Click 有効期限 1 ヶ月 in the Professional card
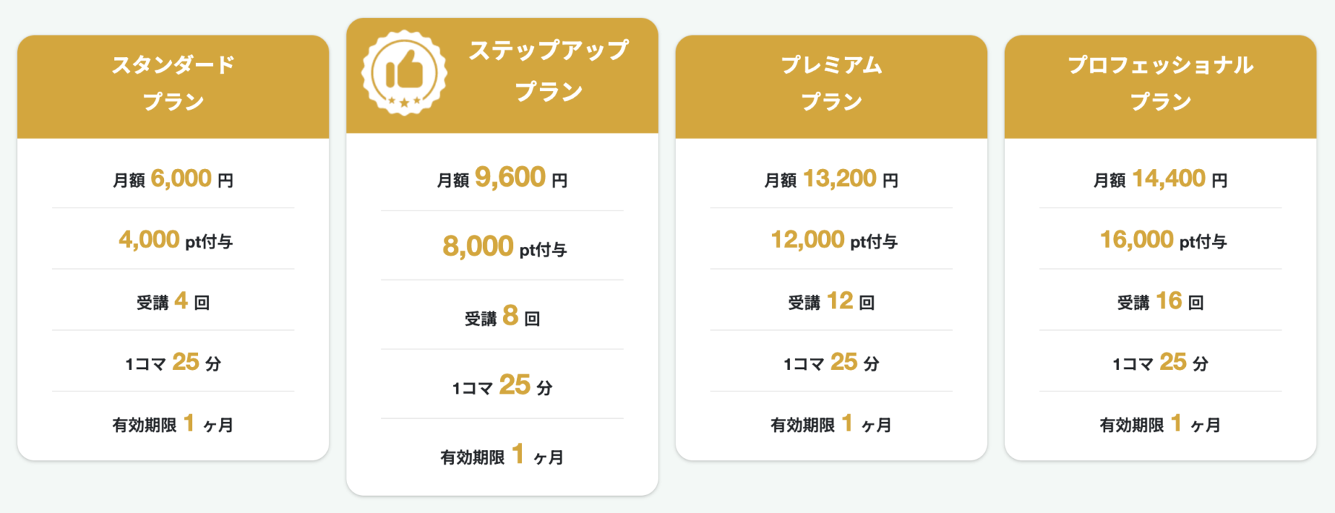 [1160, 424]
